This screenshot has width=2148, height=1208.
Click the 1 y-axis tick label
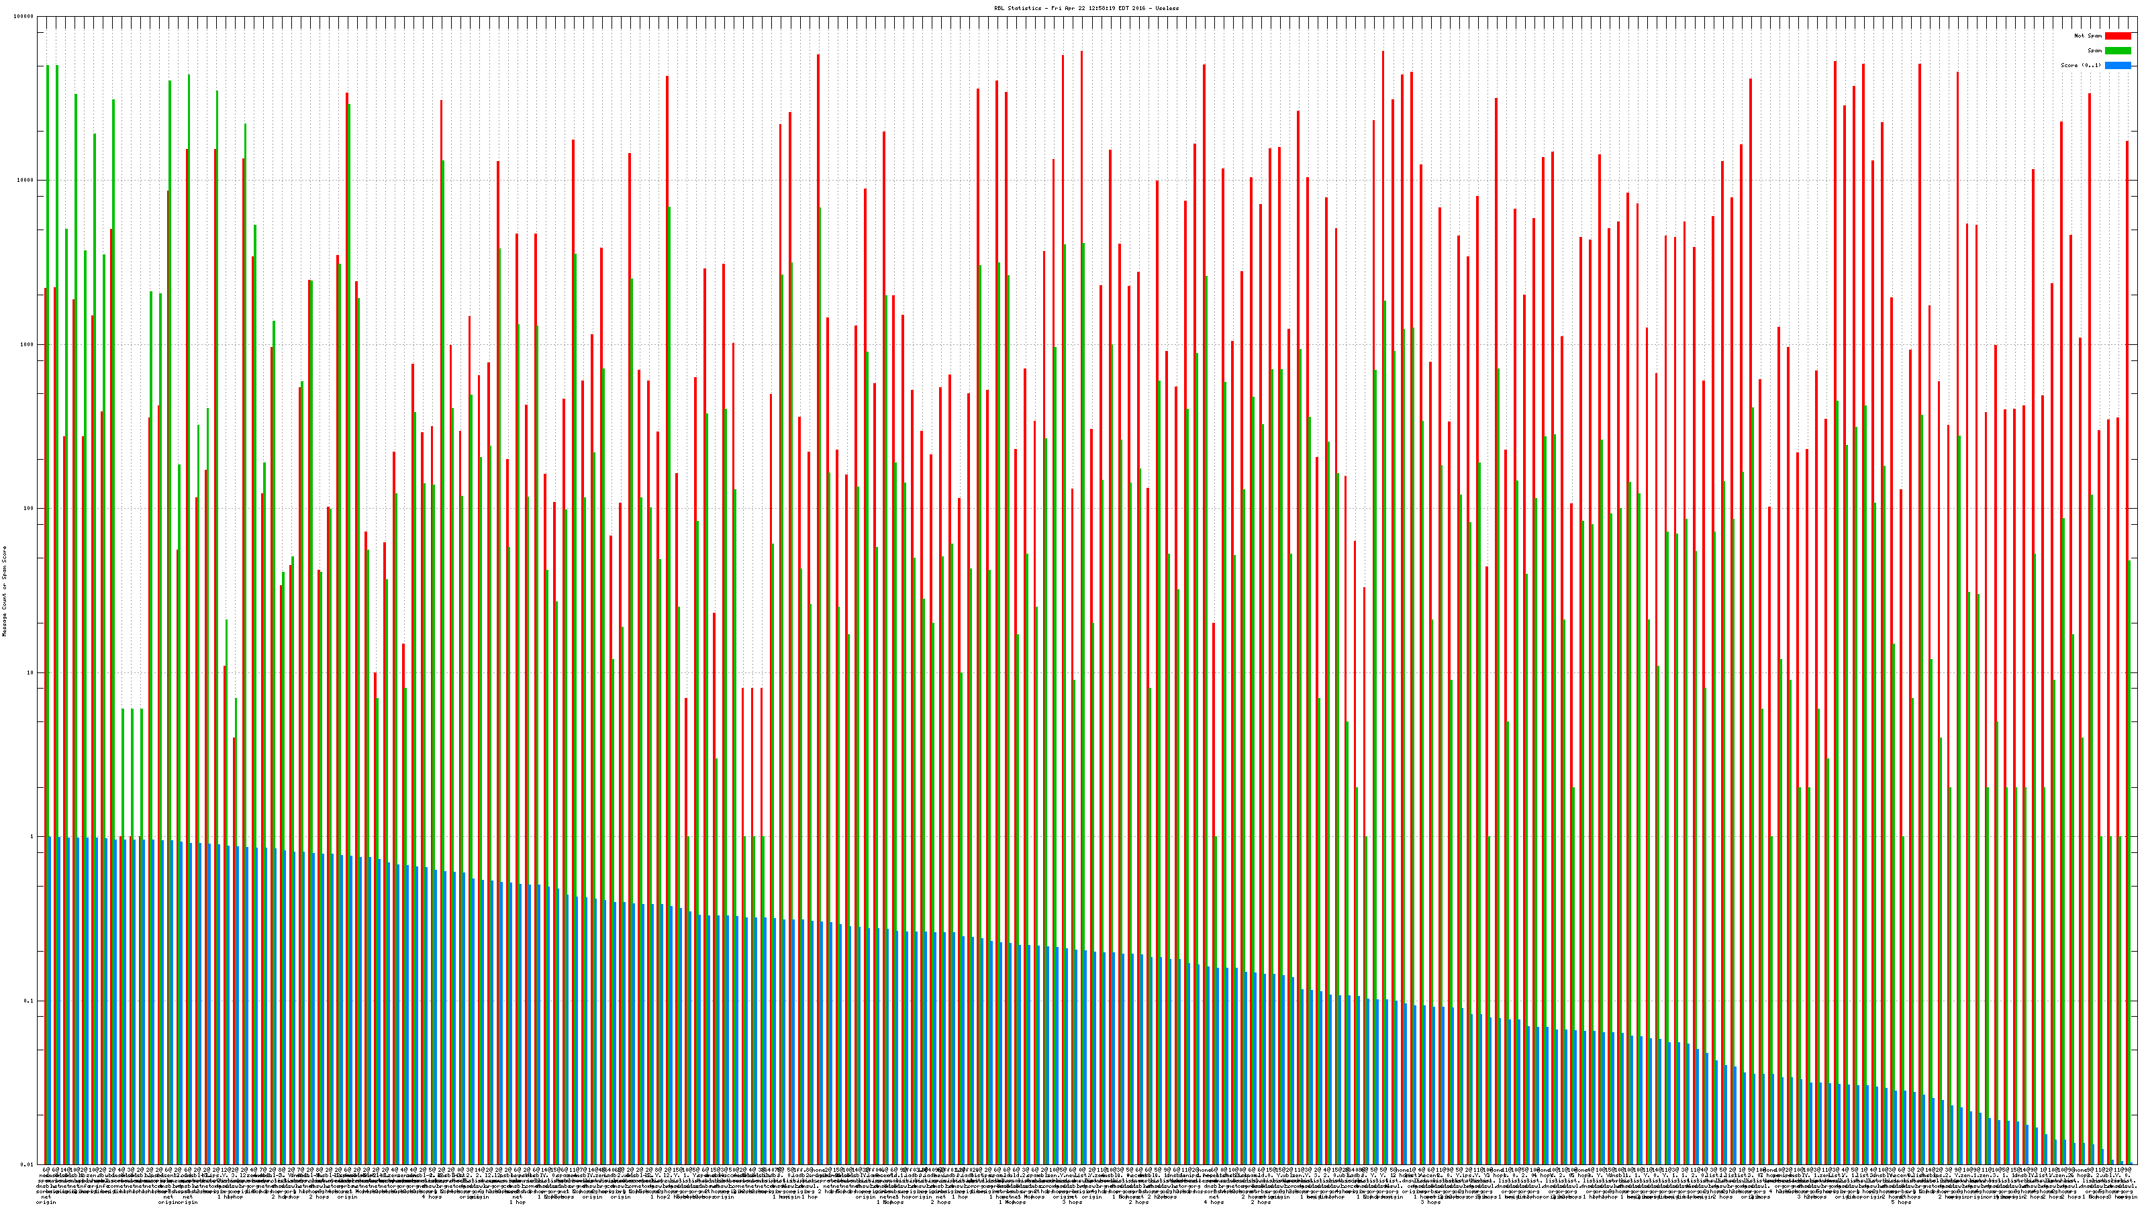pyautogui.click(x=32, y=837)
